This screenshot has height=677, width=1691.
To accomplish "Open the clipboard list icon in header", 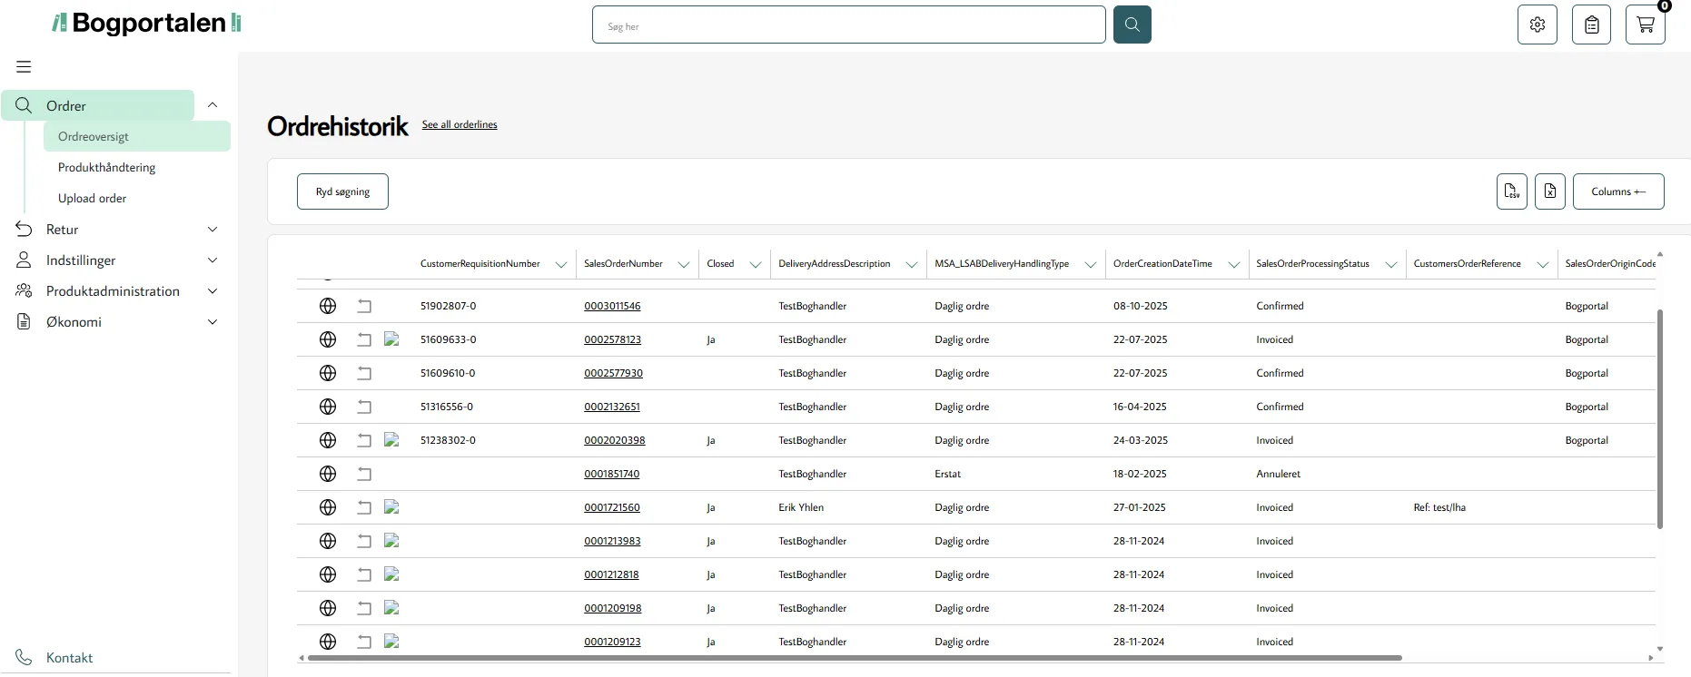I will (x=1591, y=25).
